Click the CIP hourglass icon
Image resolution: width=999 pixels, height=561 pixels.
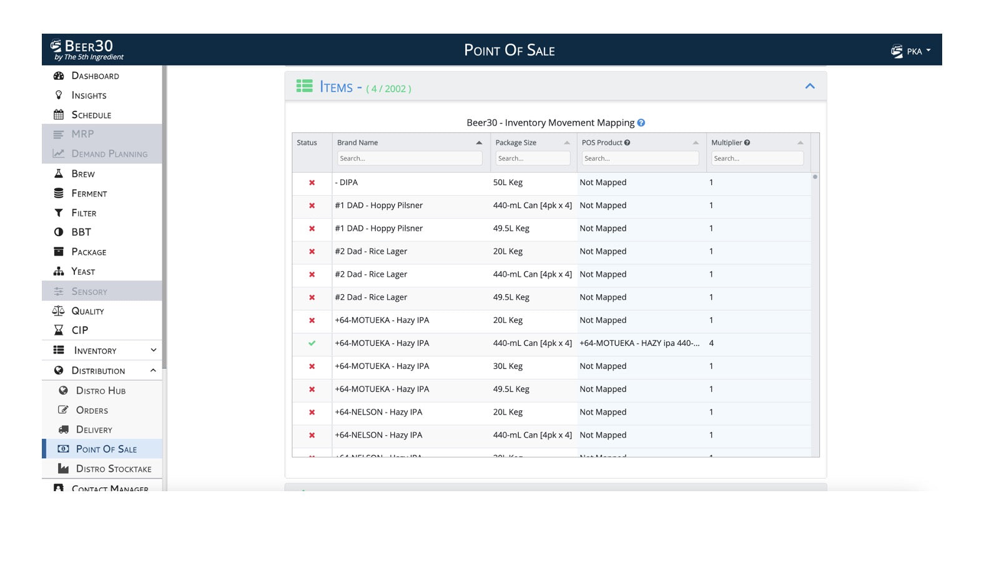tap(59, 330)
